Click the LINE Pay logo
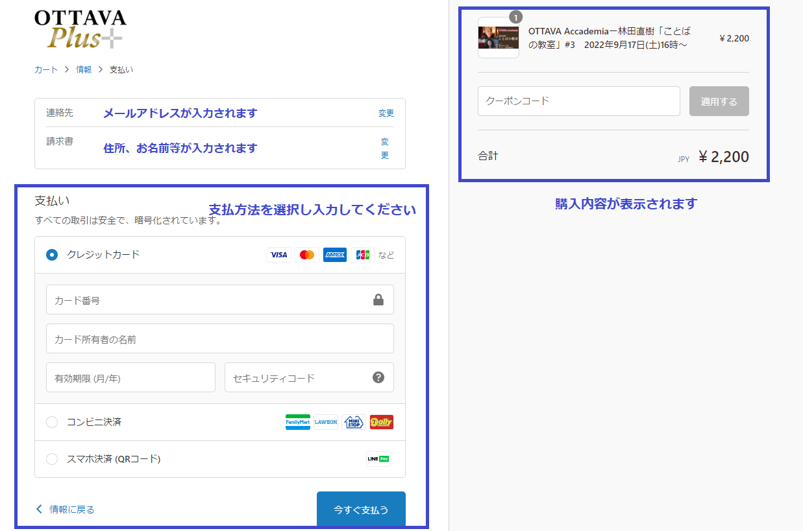This screenshot has width=803, height=531. pos(378,459)
